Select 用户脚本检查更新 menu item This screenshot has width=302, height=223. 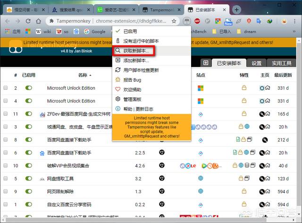(151, 70)
